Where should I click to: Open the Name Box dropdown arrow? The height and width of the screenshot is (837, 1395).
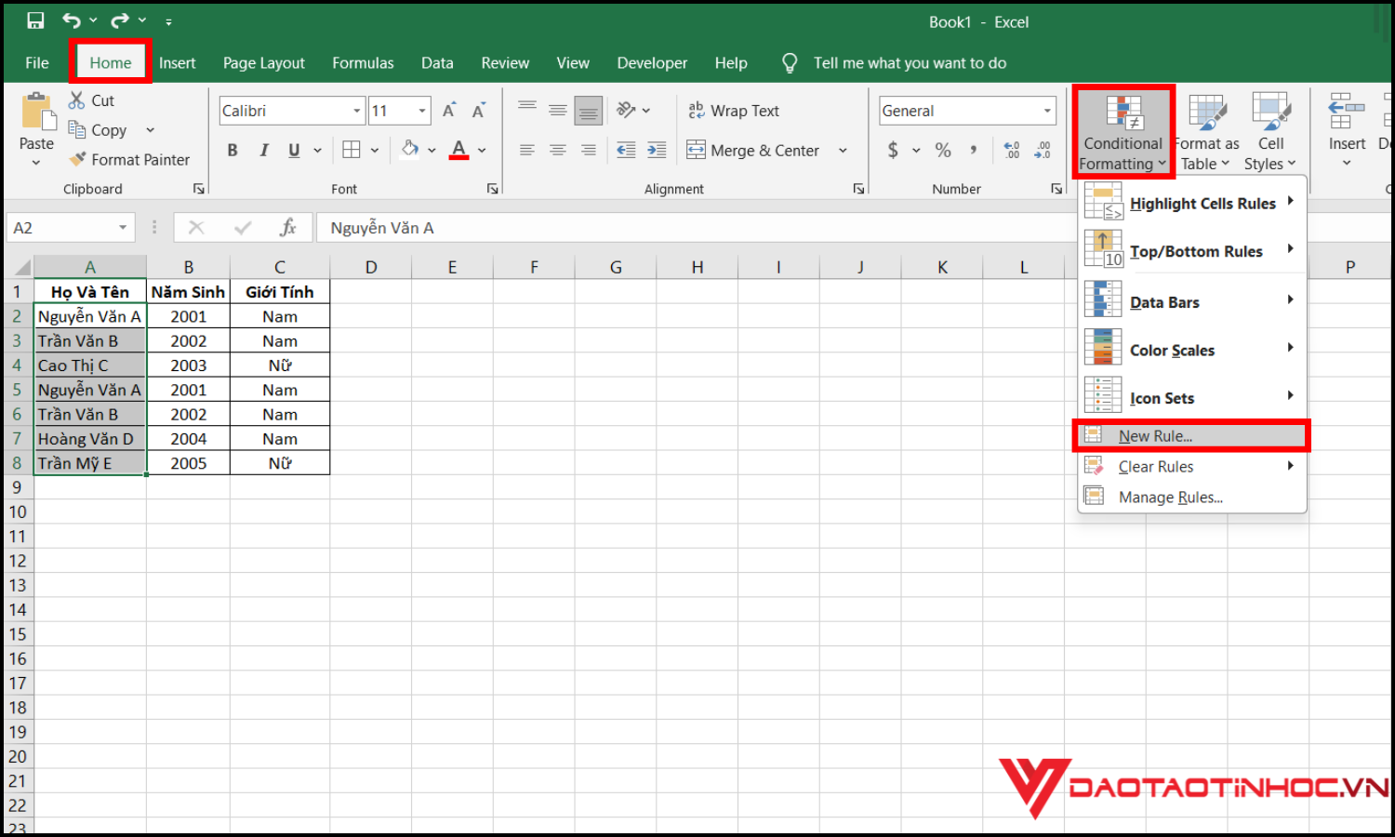[x=123, y=228]
